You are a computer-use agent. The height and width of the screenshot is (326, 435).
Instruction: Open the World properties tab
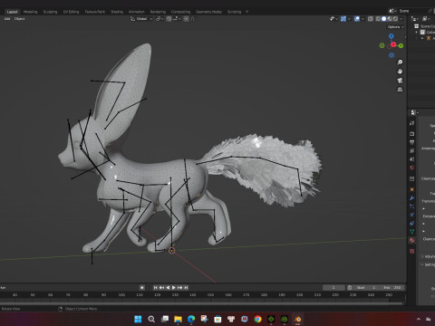point(412,168)
